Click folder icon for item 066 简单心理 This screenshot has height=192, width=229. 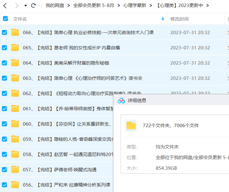[15, 32]
